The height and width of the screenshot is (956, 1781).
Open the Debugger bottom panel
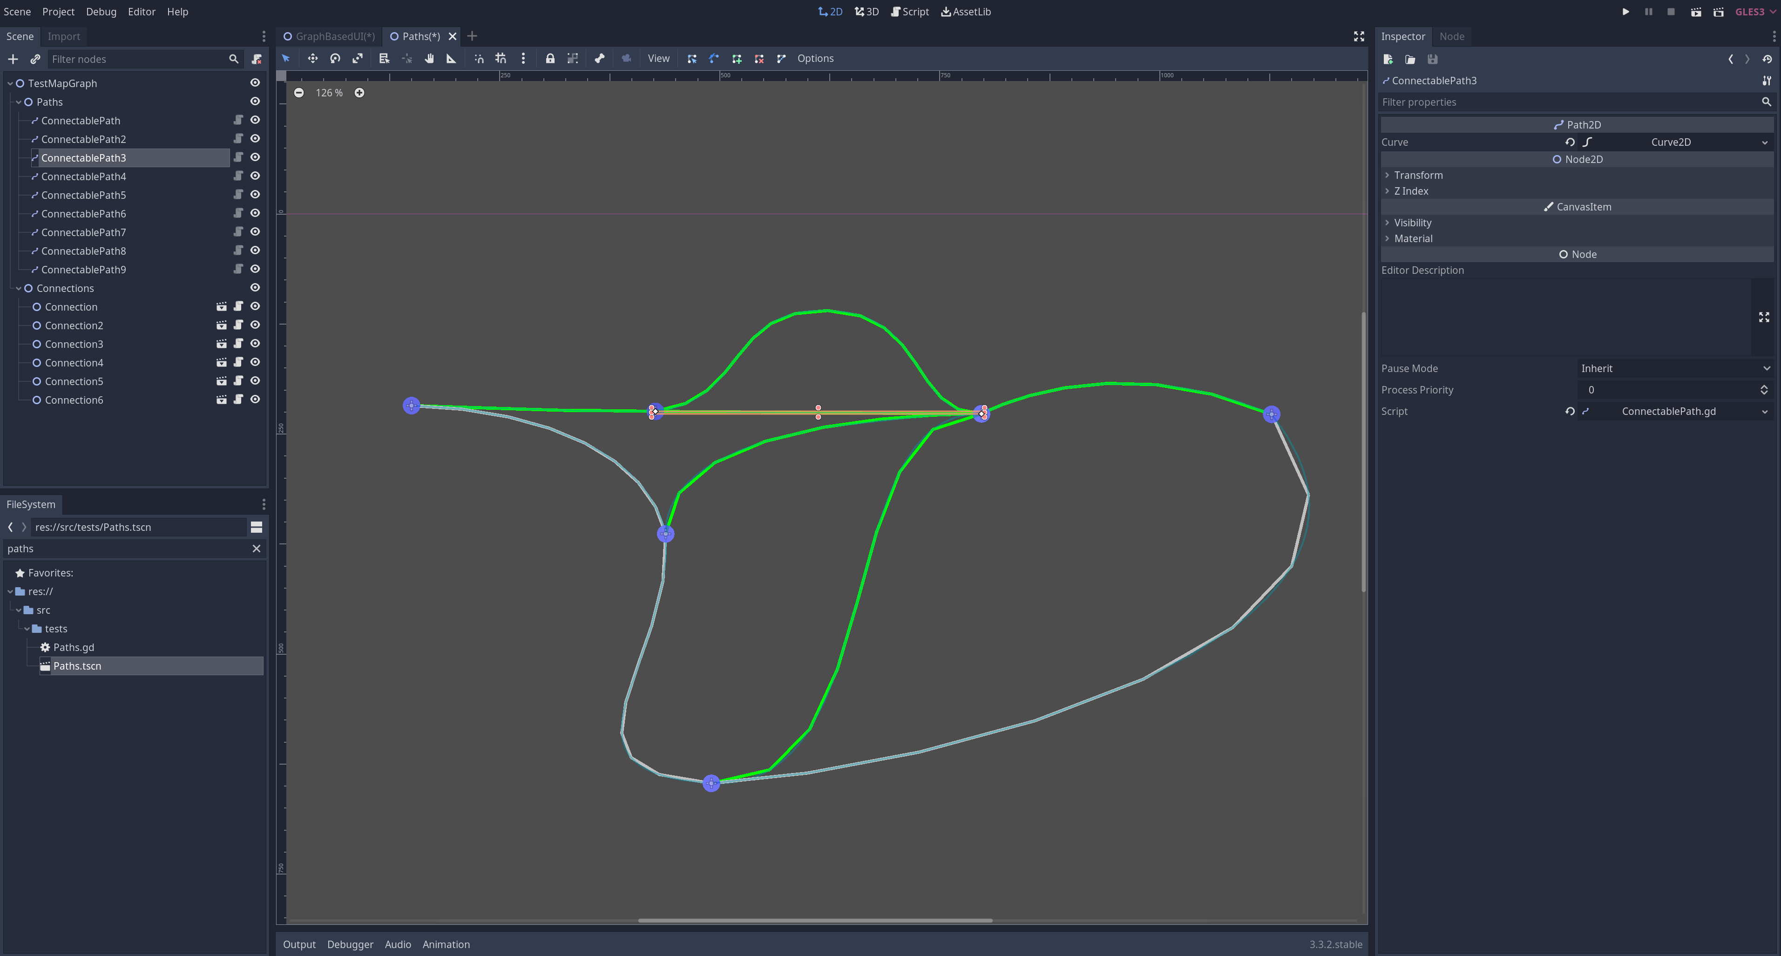pos(350,944)
